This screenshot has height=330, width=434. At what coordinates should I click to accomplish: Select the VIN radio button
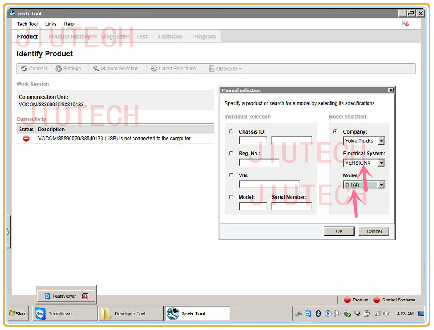click(x=231, y=175)
